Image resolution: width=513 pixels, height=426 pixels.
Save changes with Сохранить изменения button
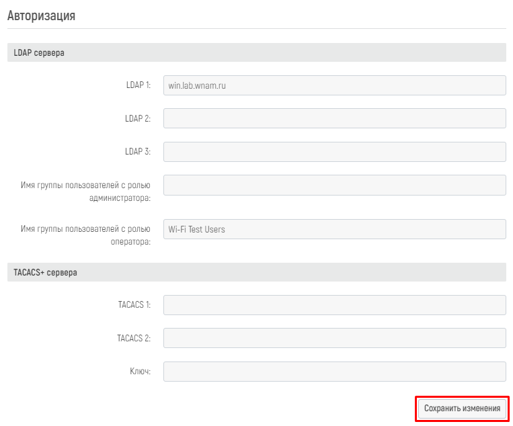point(462,409)
